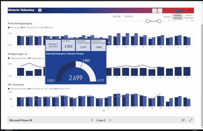Viewport: 203px width, 131px height.
Task: Click the Ist-Wert 2.802 tooltip card
Action: pyautogui.click(x=68, y=45)
